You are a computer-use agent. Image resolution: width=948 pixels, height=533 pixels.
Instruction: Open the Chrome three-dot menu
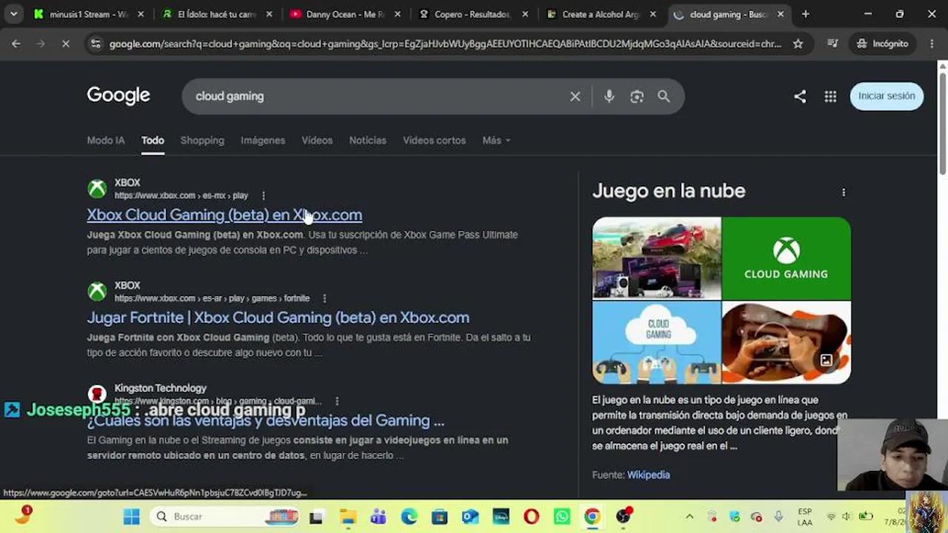coord(932,44)
